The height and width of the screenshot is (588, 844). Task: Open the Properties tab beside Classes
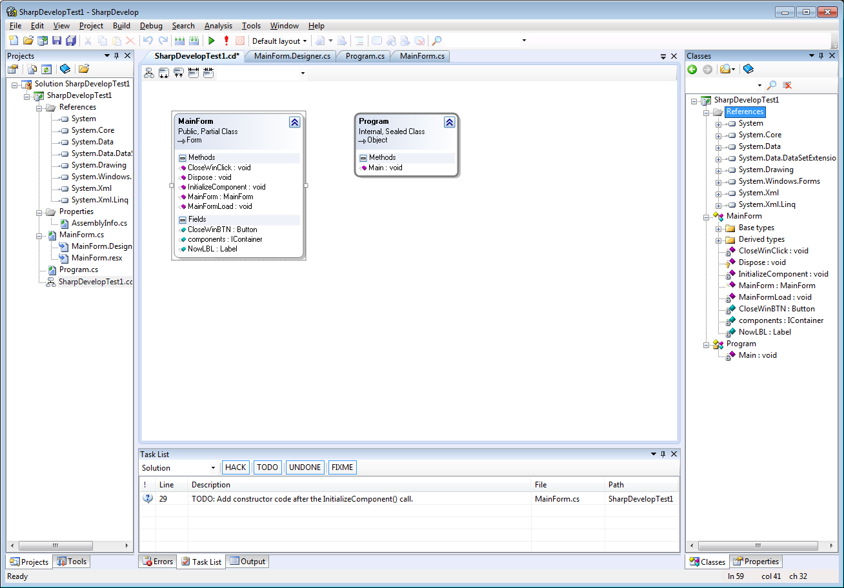(756, 562)
